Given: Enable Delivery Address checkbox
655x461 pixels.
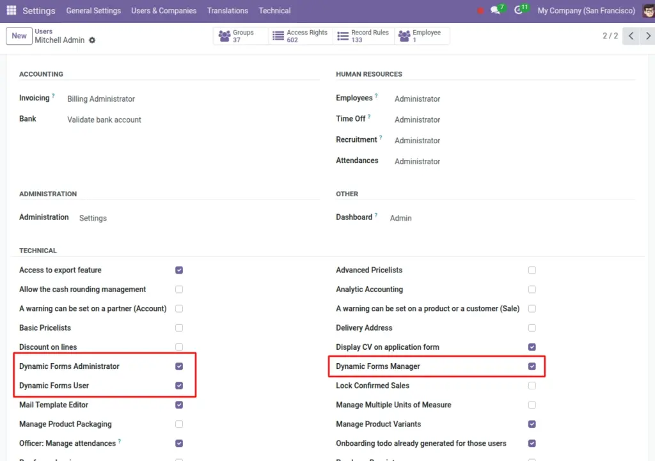Looking at the screenshot, I should tap(532, 328).
